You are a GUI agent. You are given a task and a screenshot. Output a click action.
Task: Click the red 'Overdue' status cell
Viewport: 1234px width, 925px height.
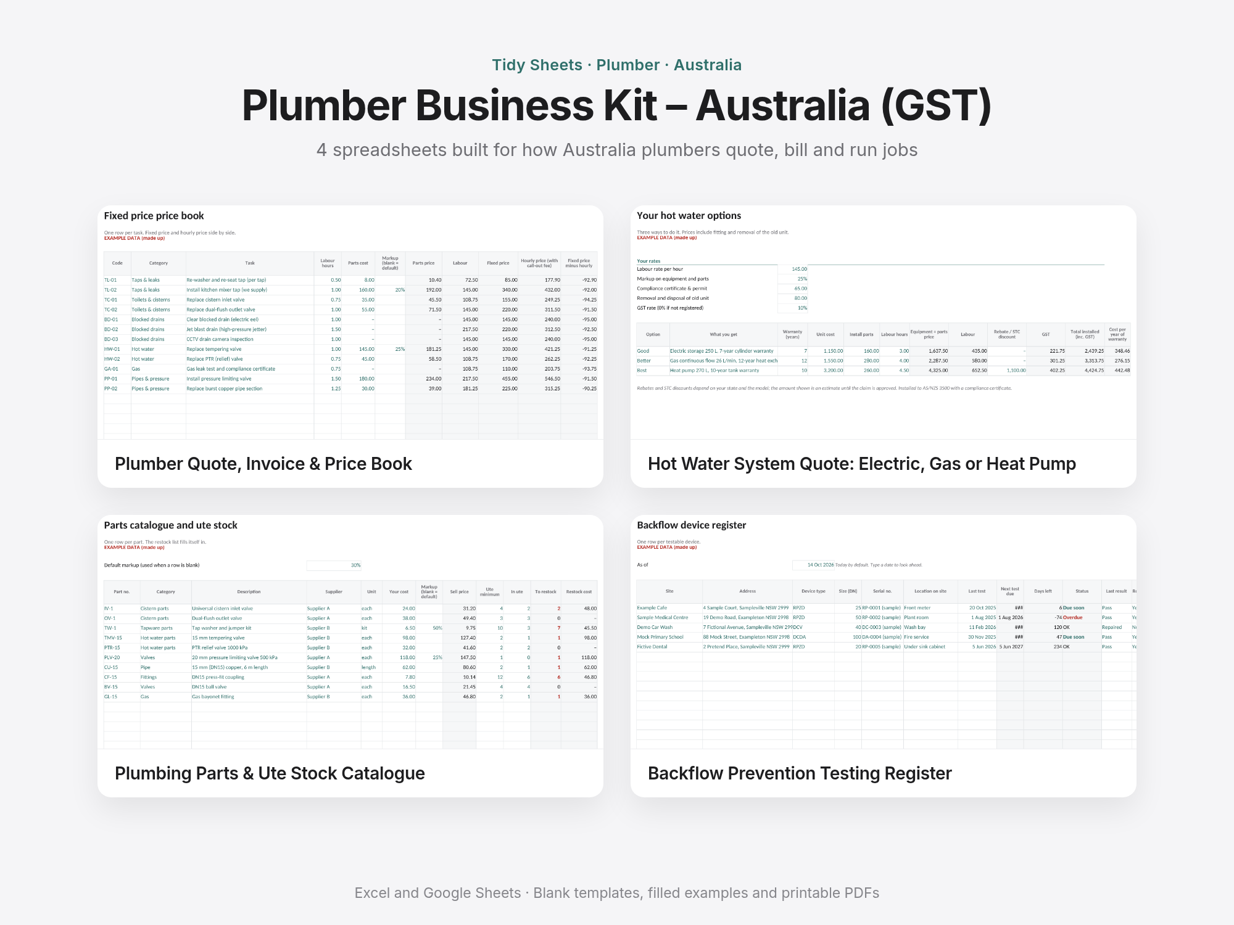(x=1082, y=617)
